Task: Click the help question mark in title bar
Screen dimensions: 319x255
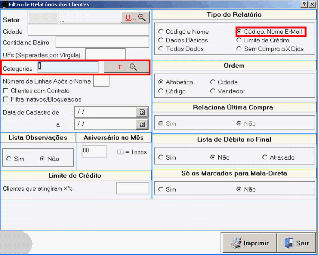Action: tap(304, 4)
